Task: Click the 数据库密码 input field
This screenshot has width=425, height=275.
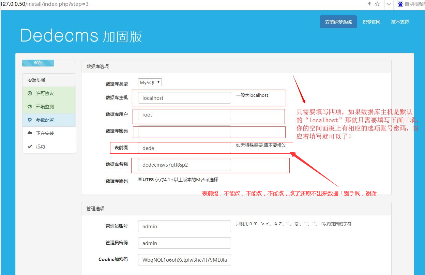Action: 184,131
